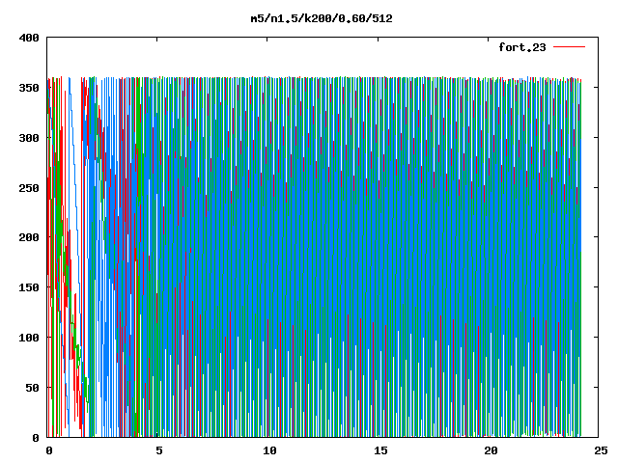
Task: Click x-axis label 10
Action: pos(269,450)
